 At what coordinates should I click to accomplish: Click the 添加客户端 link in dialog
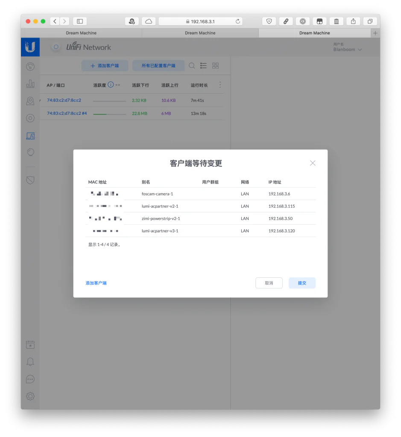(96, 283)
